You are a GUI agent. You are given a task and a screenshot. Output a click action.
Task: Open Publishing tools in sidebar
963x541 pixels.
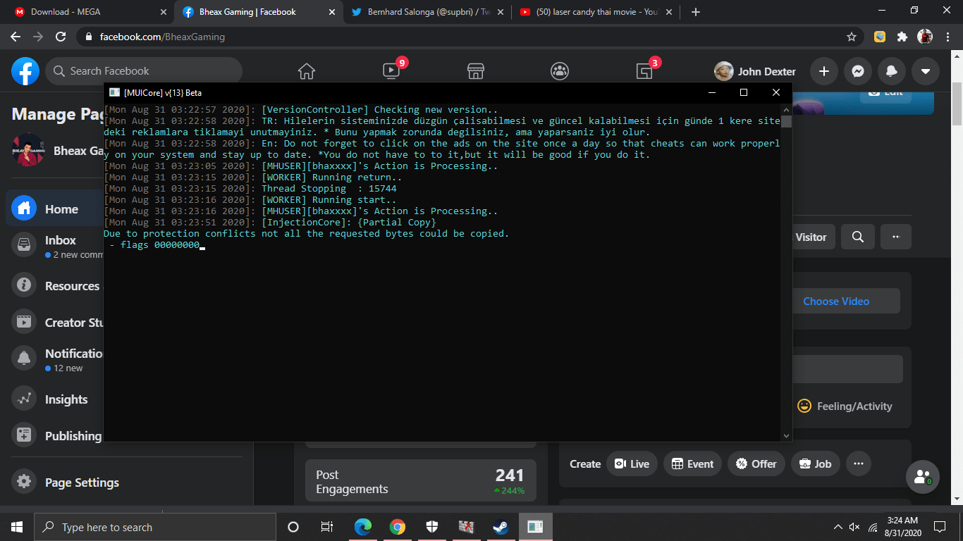(55, 435)
